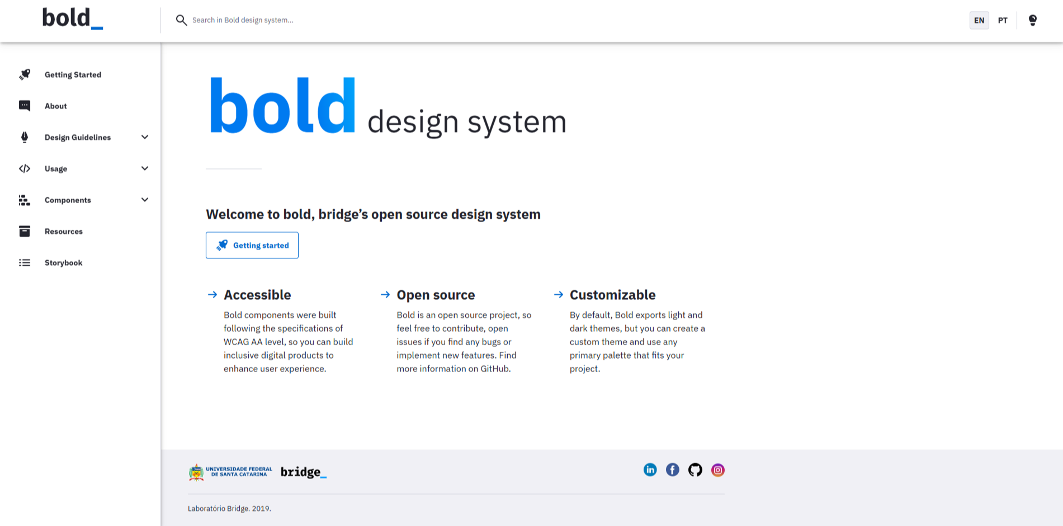This screenshot has width=1063, height=526.
Task: Open Storybook sidebar link
Action: (64, 262)
